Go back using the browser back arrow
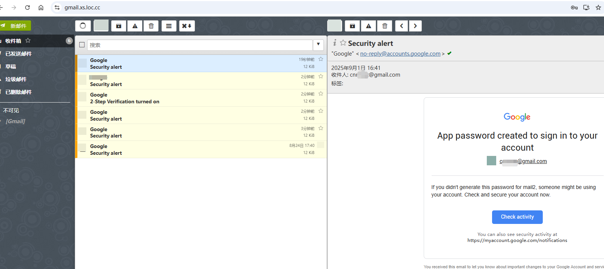604x269 pixels. [x=1, y=8]
